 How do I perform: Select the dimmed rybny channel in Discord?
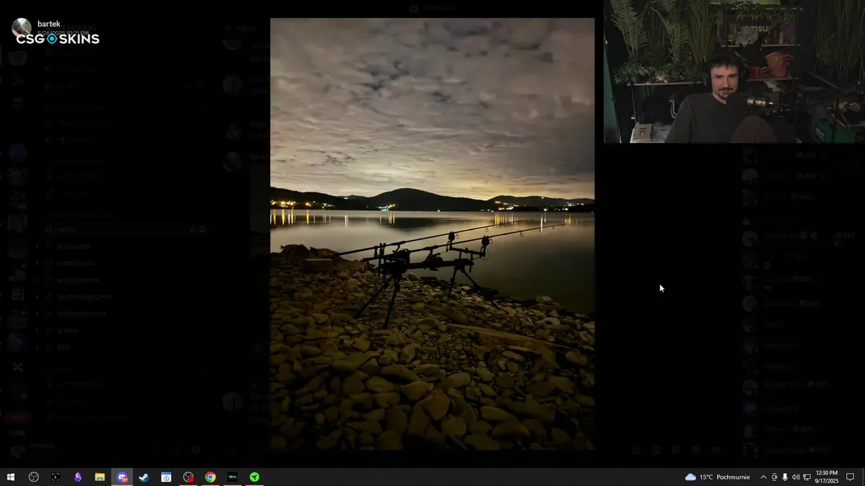click(67, 230)
